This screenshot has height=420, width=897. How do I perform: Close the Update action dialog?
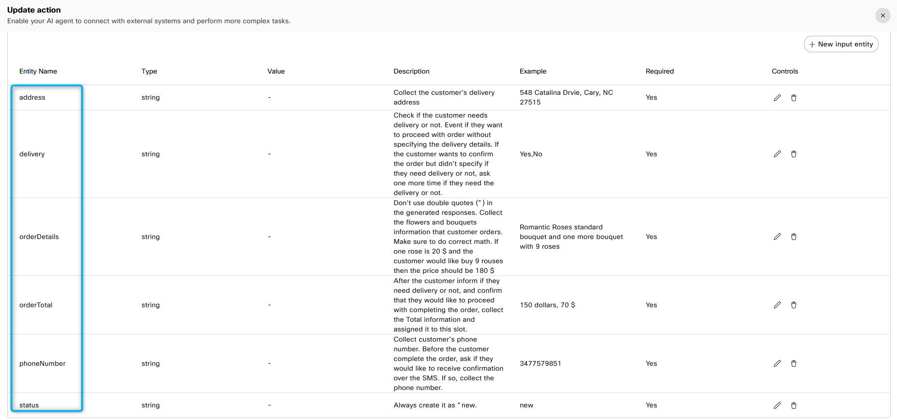point(882,15)
